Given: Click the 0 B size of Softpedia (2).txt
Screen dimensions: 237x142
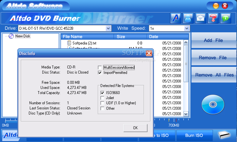Looking at the screenshot, I should [x=140, y=43].
